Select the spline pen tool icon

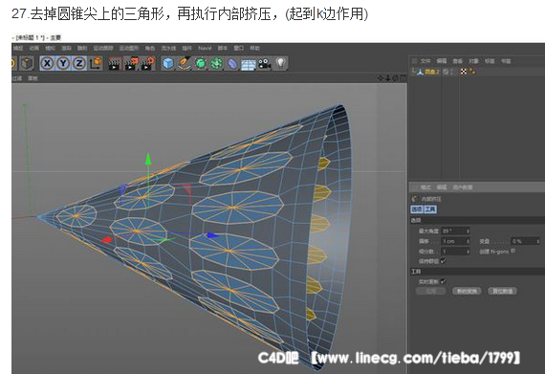185,63
